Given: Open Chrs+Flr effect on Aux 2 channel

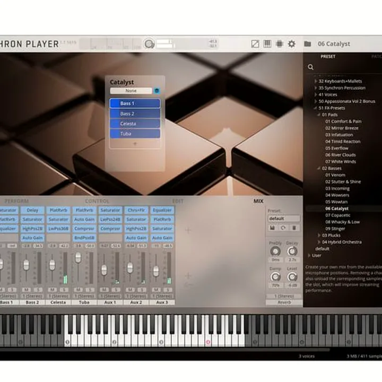Looking at the screenshot, I should click(x=136, y=210).
